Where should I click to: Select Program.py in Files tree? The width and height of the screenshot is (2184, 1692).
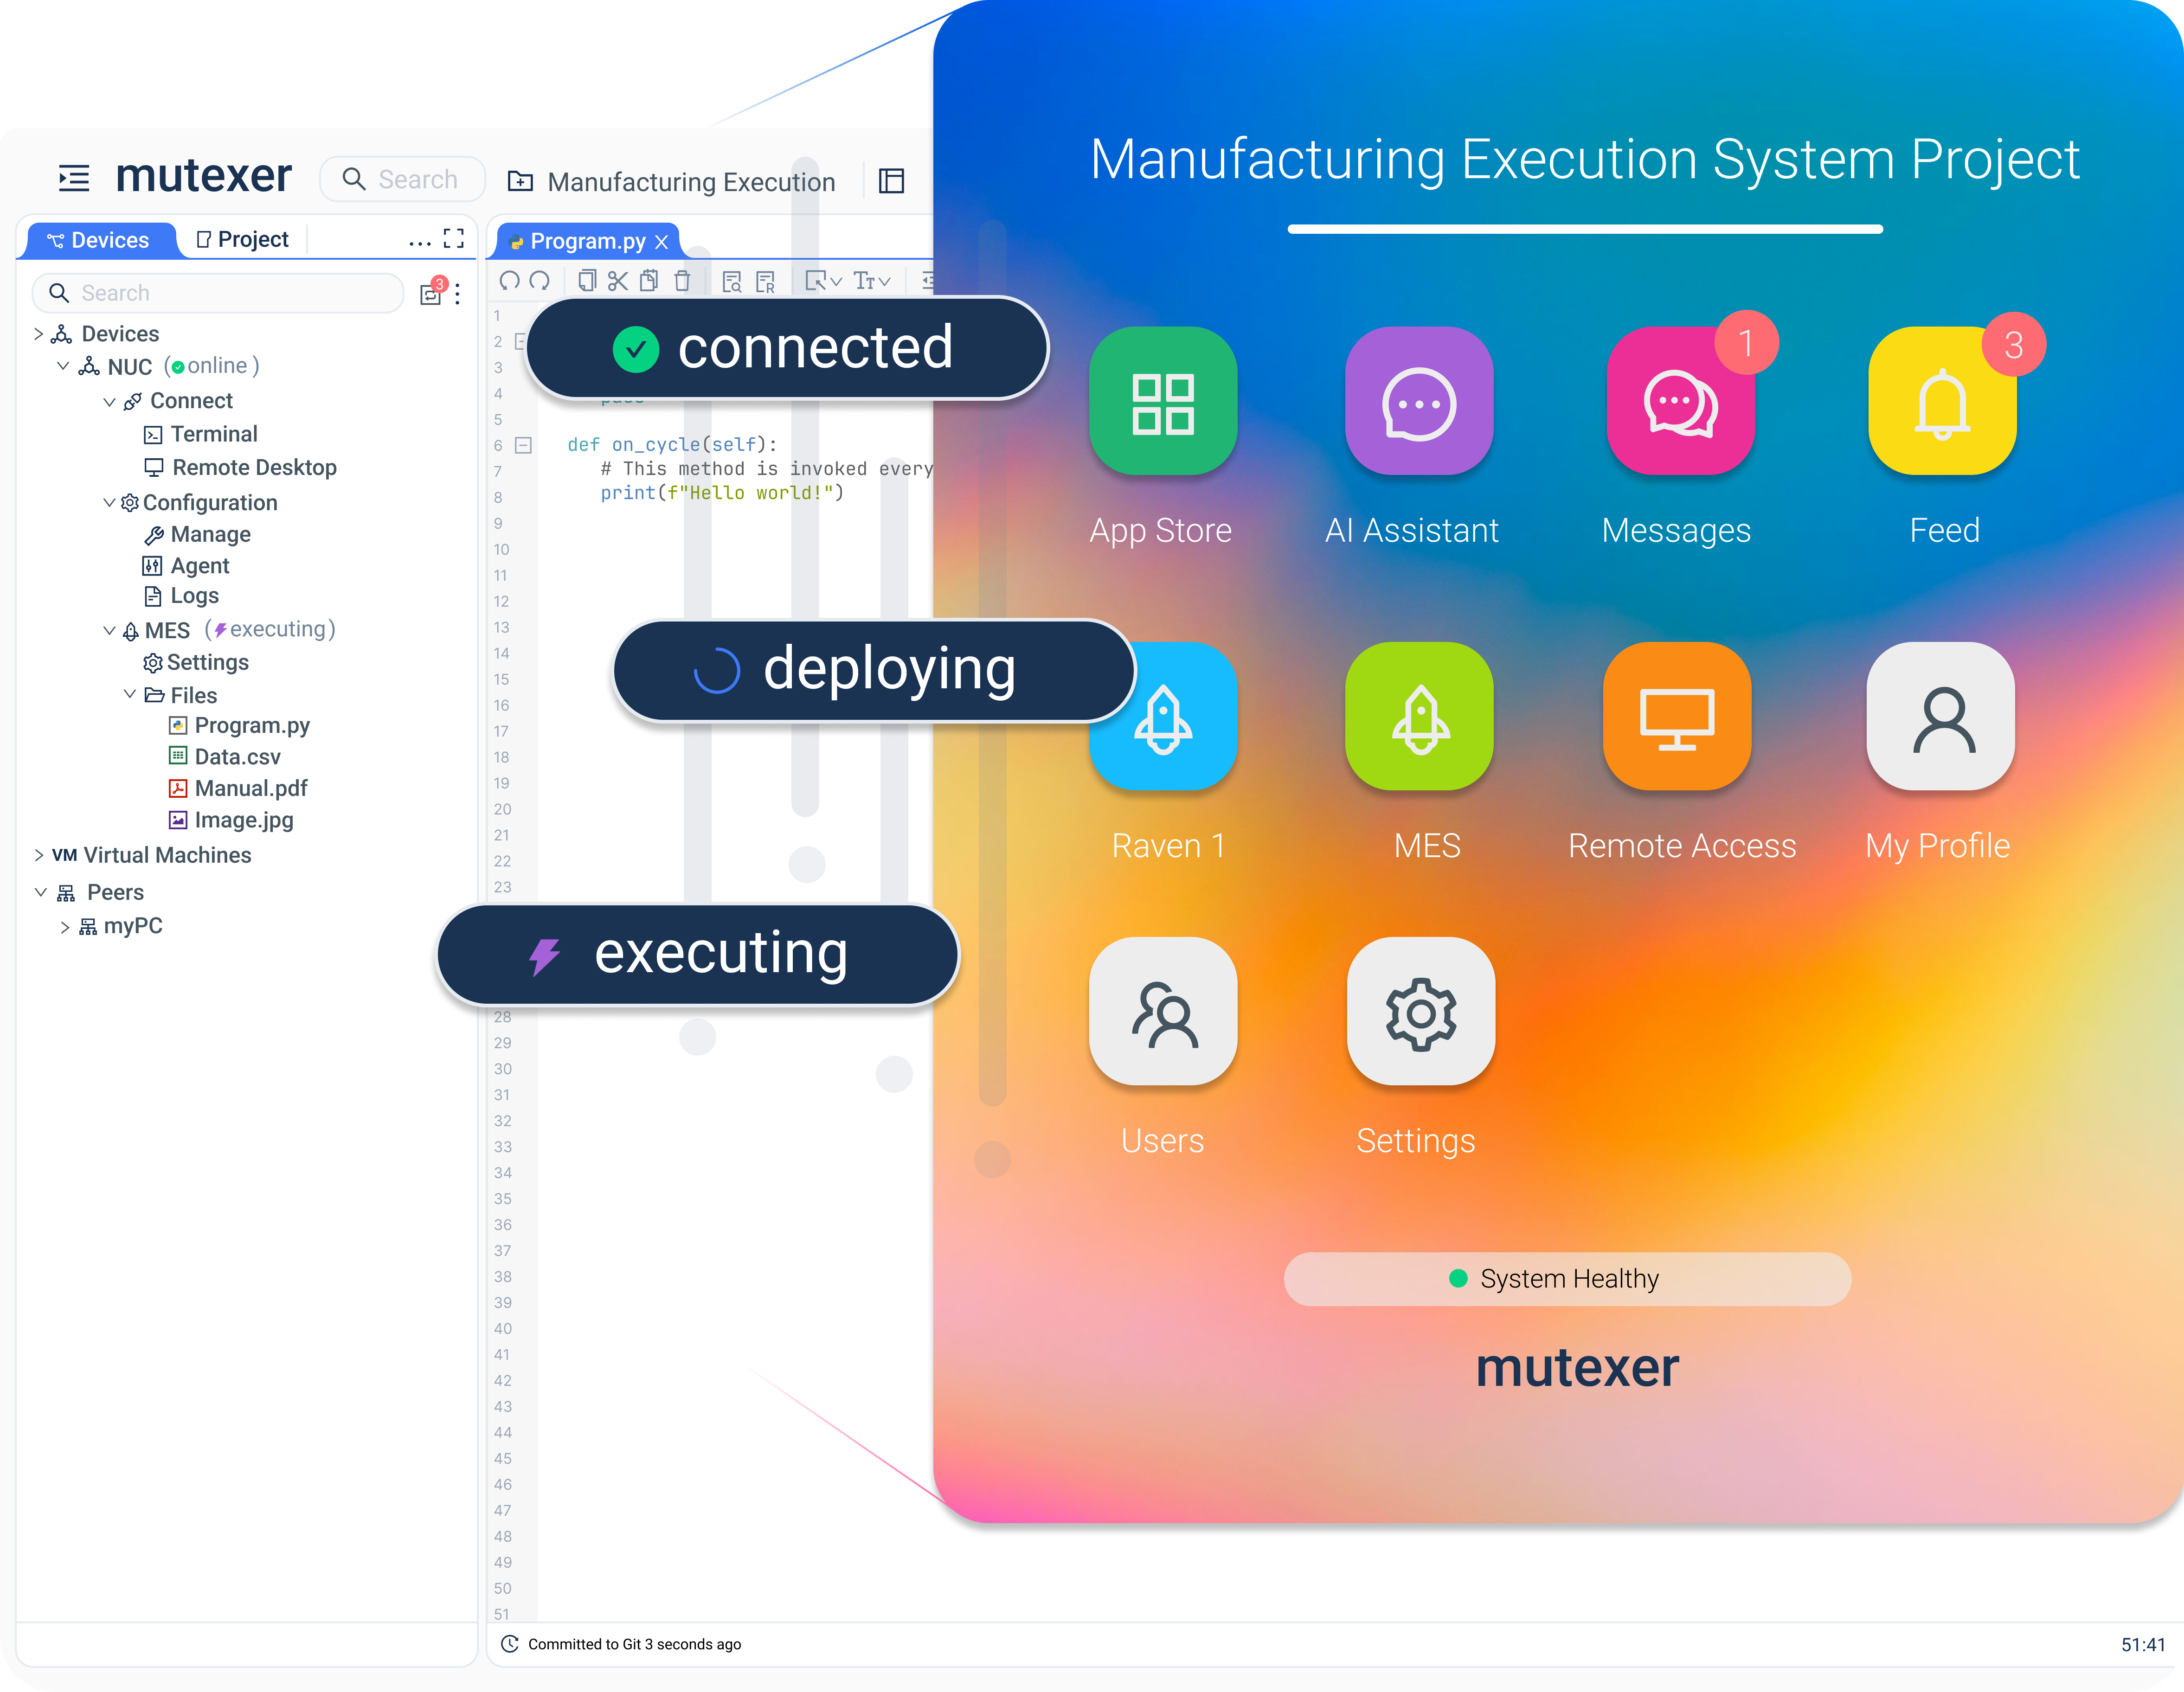tap(239, 725)
